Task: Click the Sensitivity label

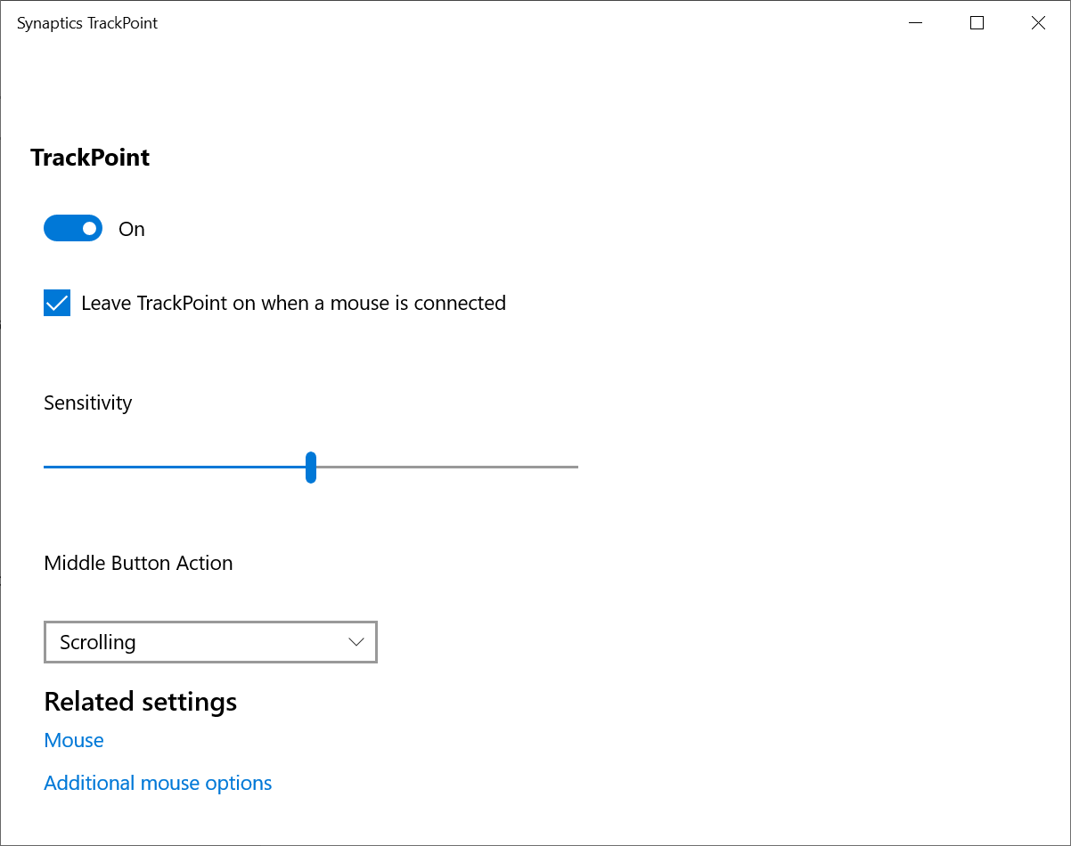Action: pyautogui.click(x=87, y=403)
